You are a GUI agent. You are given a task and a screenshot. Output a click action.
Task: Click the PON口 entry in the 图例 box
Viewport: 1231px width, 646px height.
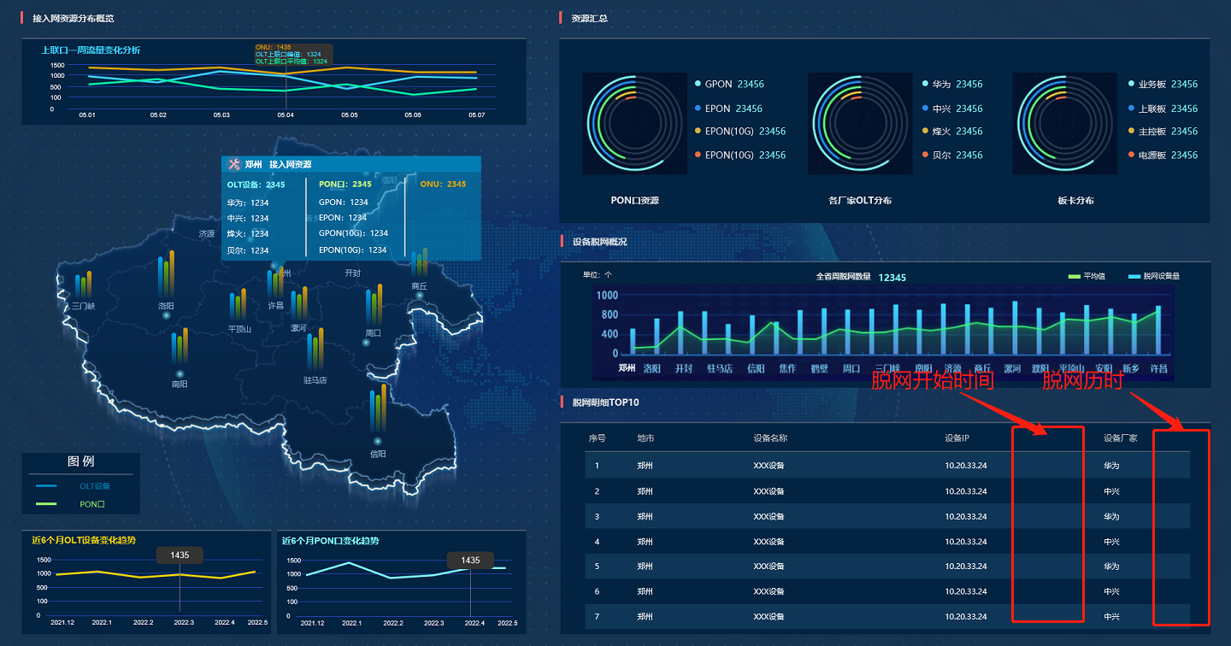click(70, 504)
